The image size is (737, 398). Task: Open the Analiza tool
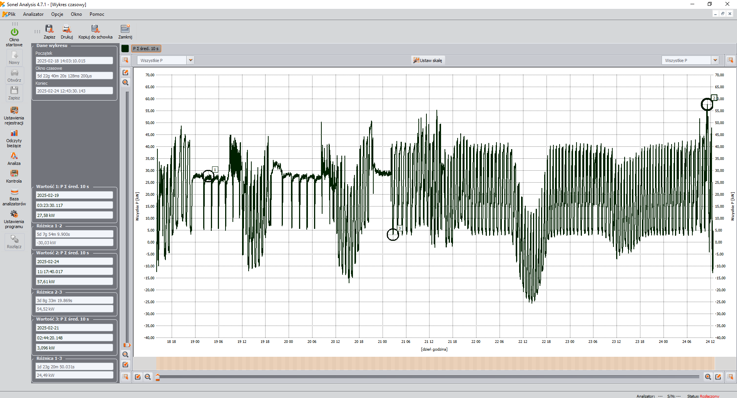coord(14,156)
